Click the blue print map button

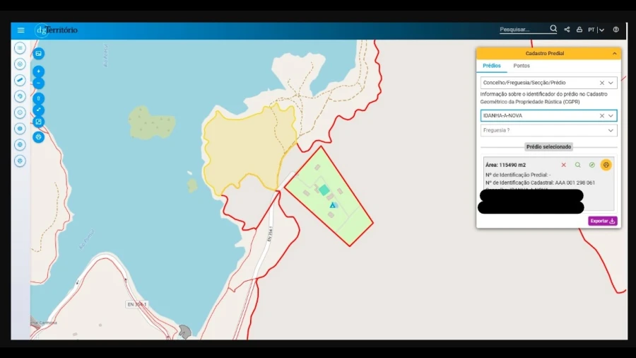(x=39, y=137)
